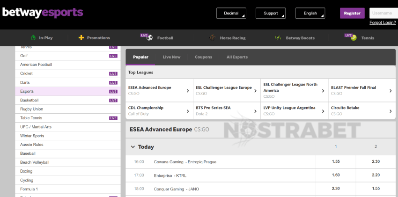Viewport: 398px width, 197px height.
Task: Select odds 1.55 for JANO
Action: tap(376, 189)
